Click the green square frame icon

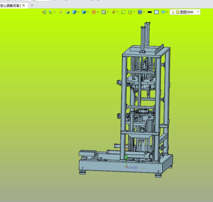point(123,12)
